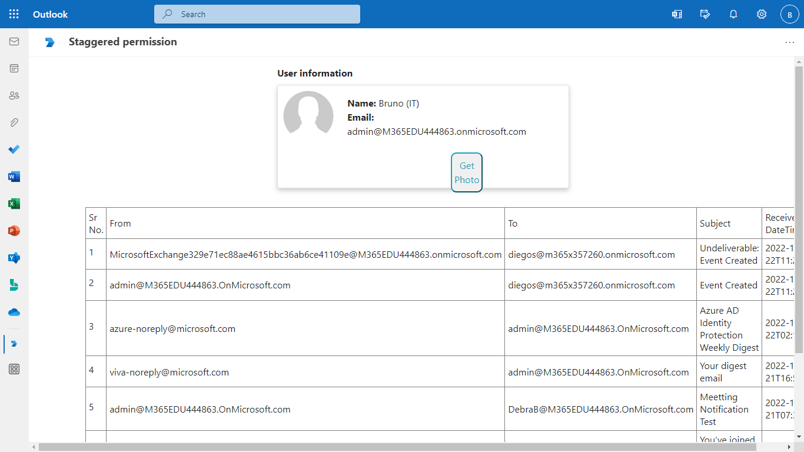Click admin sender address in row 5
Screen dimensions: 804x452
200,409
